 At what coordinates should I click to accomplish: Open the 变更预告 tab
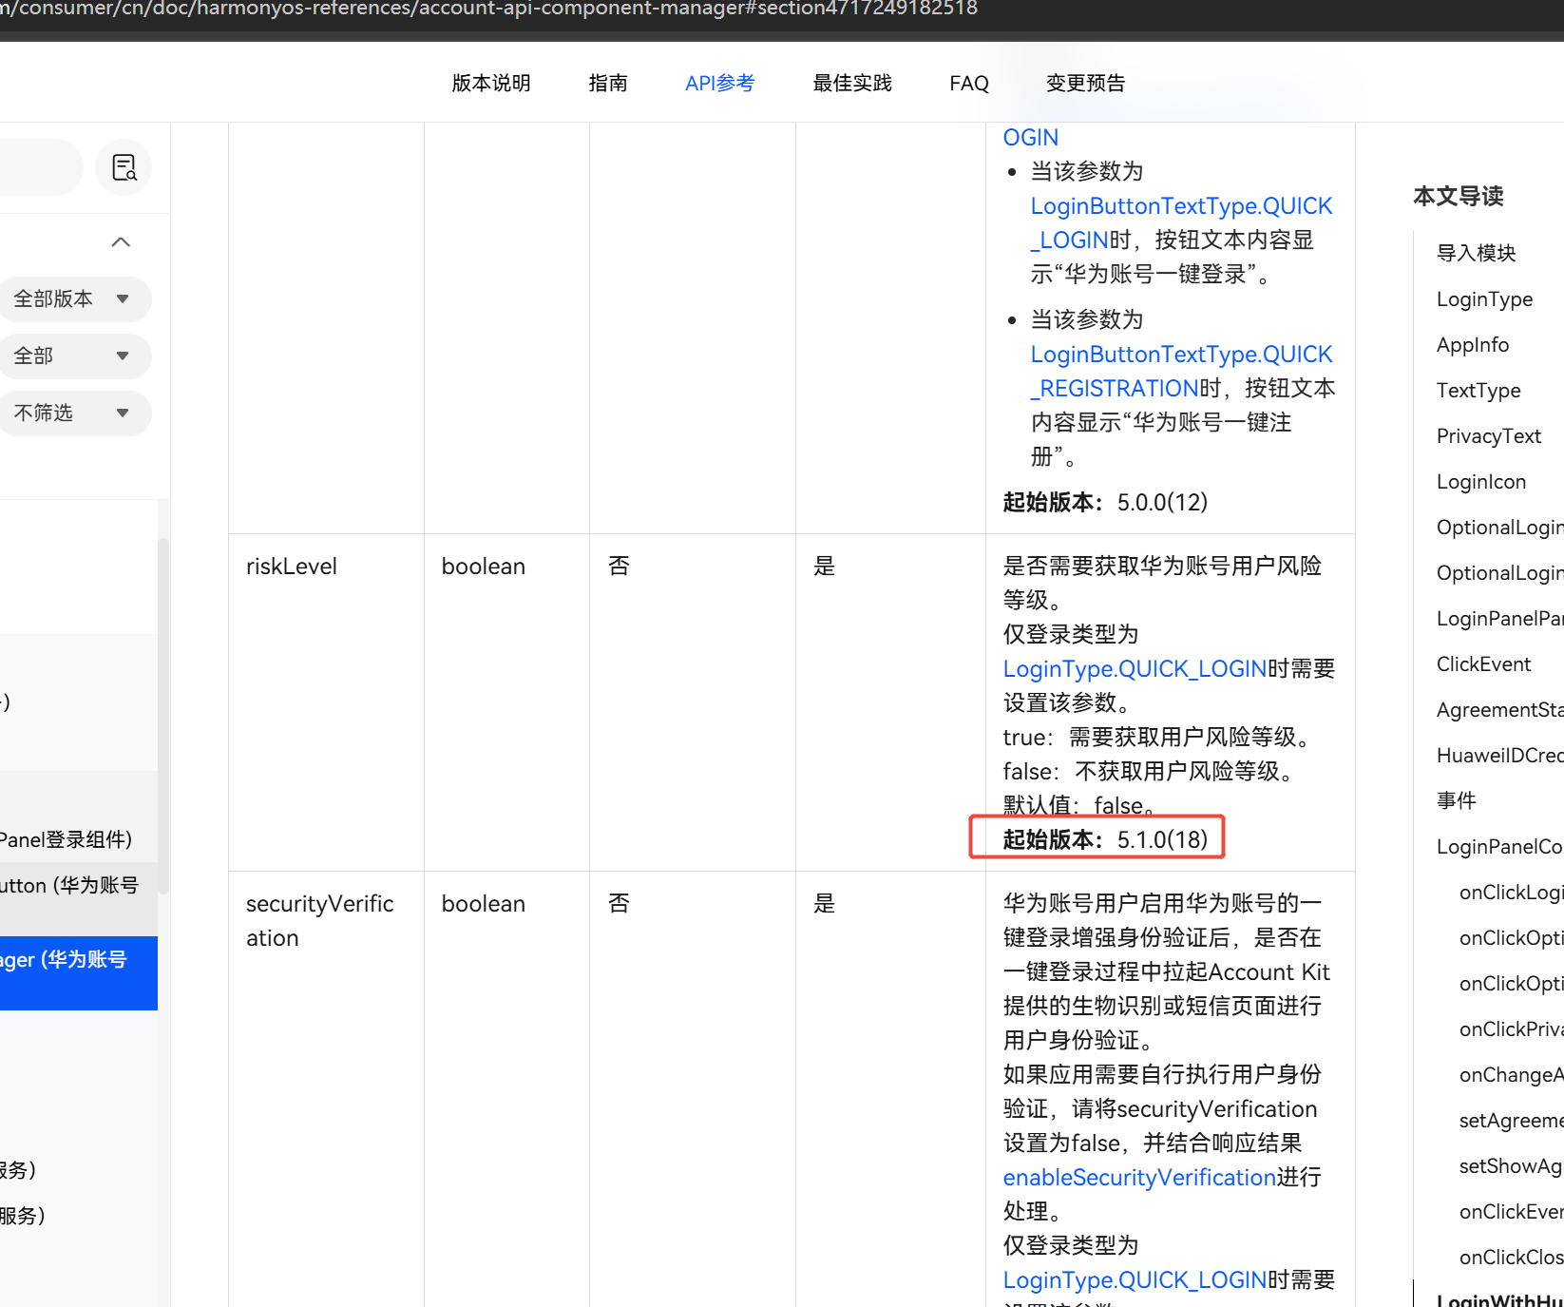coord(1085,83)
